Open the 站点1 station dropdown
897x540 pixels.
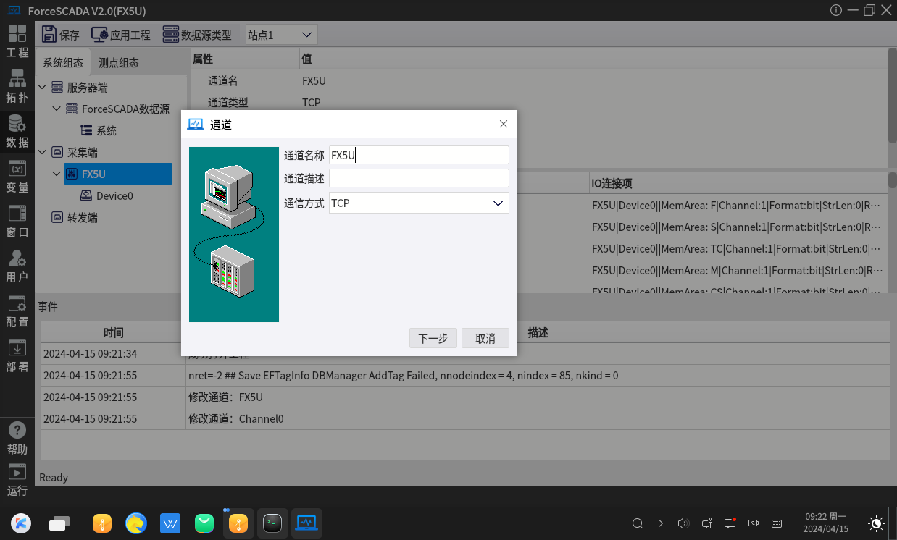pos(281,35)
